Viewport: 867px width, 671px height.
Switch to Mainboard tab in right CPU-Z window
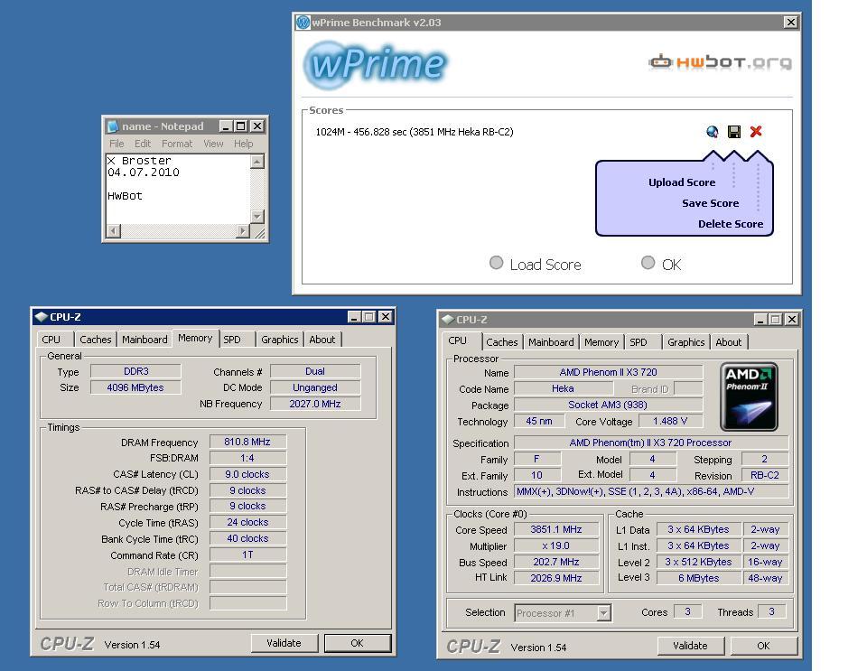[x=551, y=342]
